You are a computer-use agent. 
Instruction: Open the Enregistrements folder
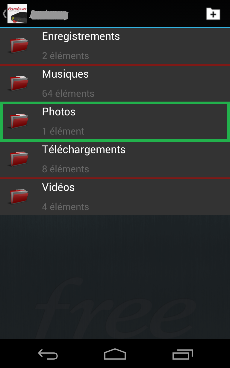115,46
